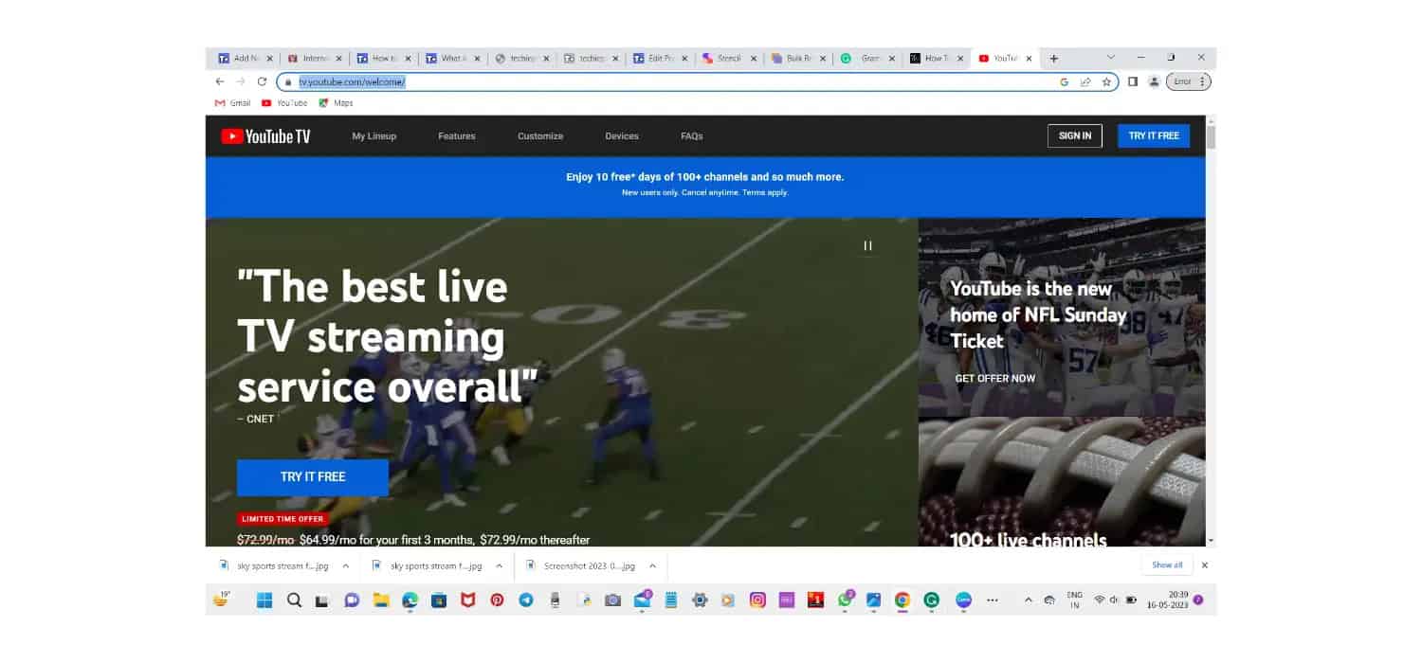Close the downloads bar
The image size is (1422, 663).
[1205, 565]
